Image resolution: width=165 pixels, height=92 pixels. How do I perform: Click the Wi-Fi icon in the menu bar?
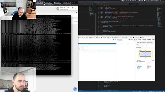click(141, 1)
